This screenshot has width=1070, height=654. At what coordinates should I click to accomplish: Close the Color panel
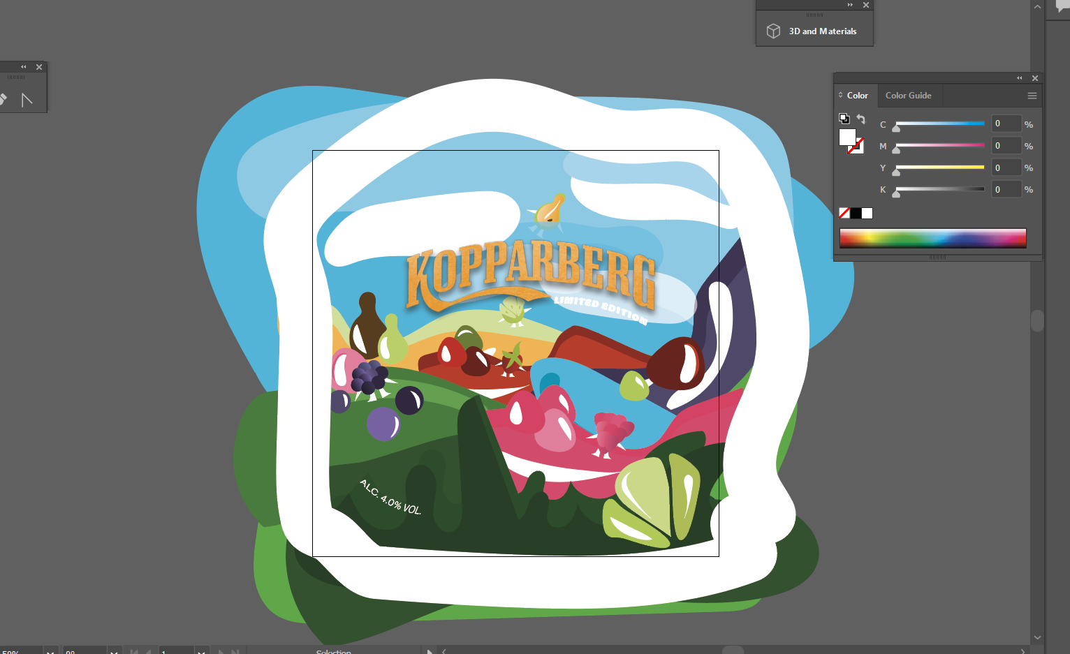click(x=1035, y=78)
